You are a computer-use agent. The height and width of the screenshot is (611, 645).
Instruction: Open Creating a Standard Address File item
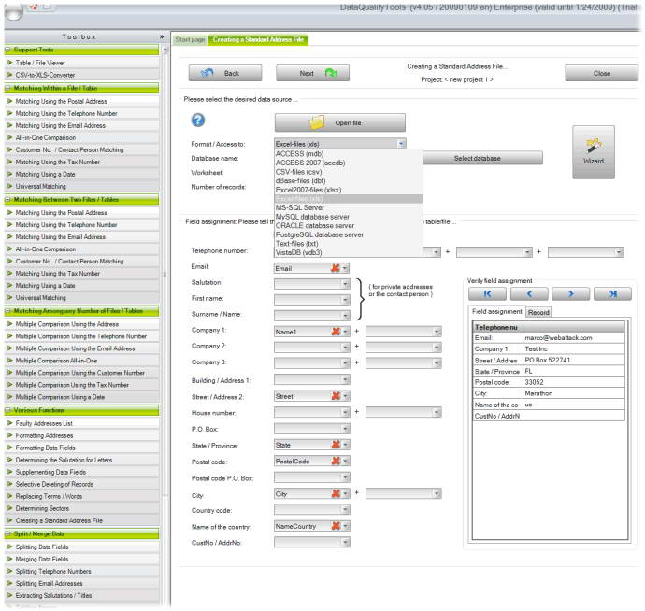(x=81, y=520)
